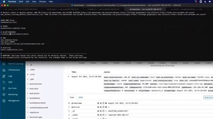This screenshot has height=119, width=213.
Task: Open the Monitoring heartbeat icon
Action: pyautogui.click(x=4, y=95)
